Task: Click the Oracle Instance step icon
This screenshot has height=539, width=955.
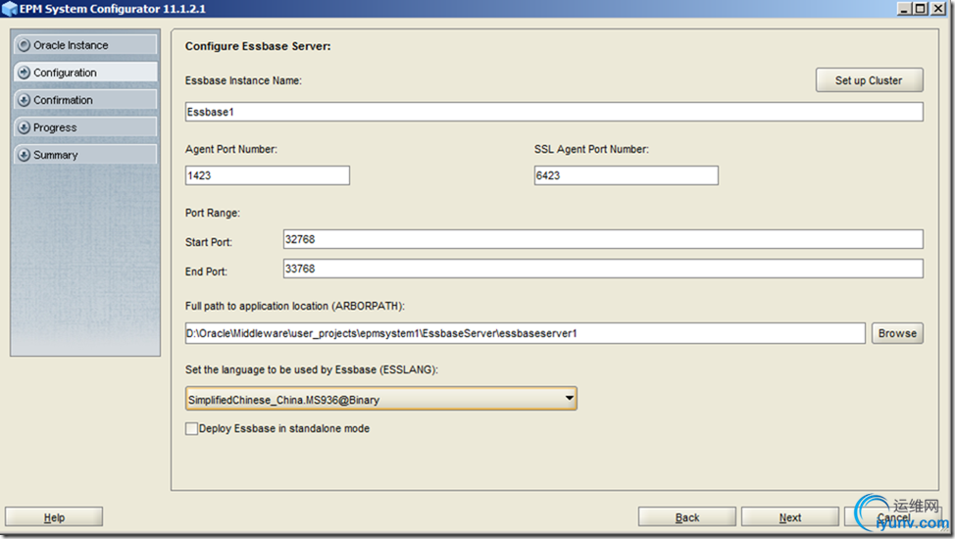Action: coord(24,45)
